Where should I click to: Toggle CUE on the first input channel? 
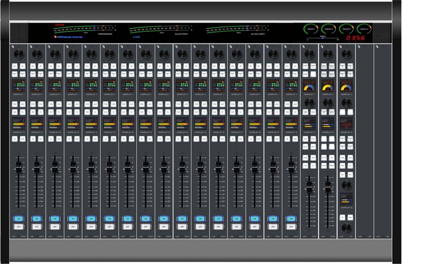coord(23,139)
